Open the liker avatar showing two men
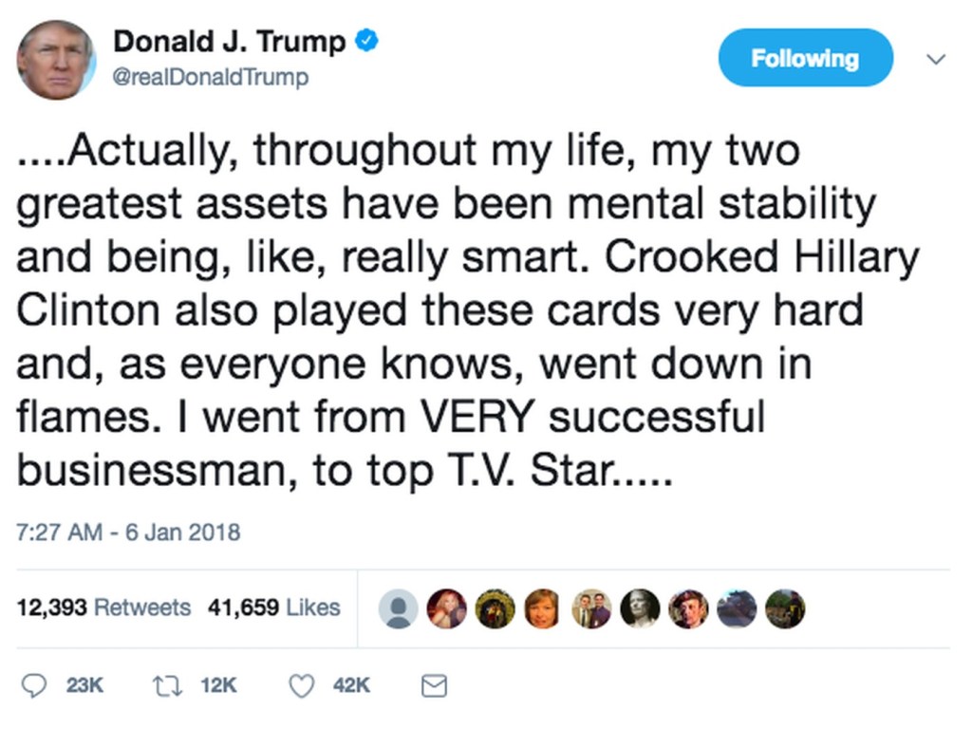The image size is (972, 729). (x=591, y=608)
